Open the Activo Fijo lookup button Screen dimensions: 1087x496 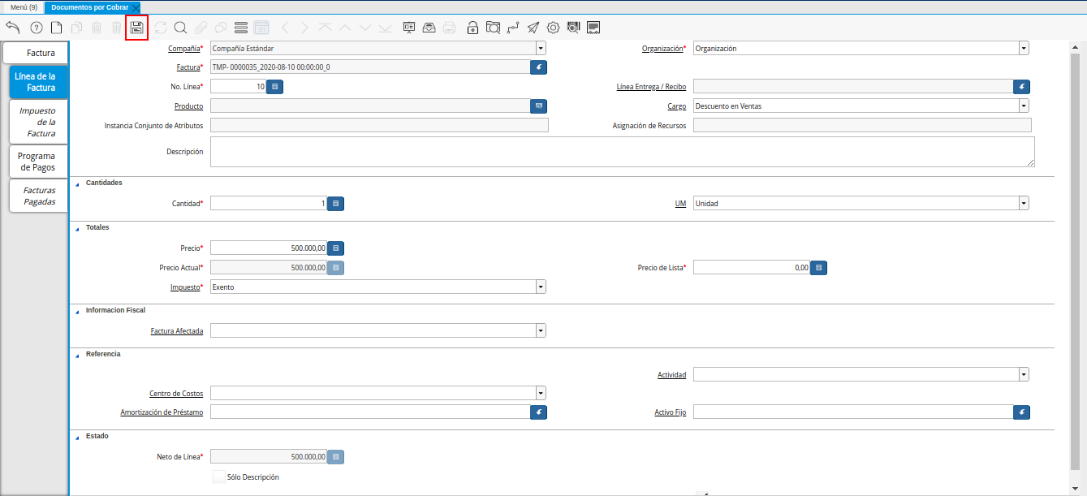[x=1022, y=412]
